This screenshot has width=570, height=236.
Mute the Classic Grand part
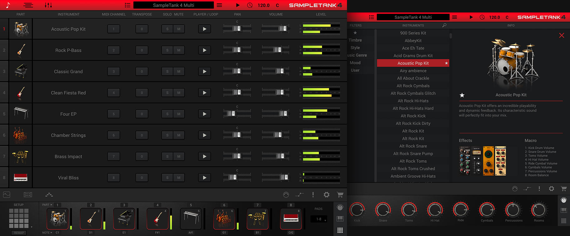[x=179, y=71]
